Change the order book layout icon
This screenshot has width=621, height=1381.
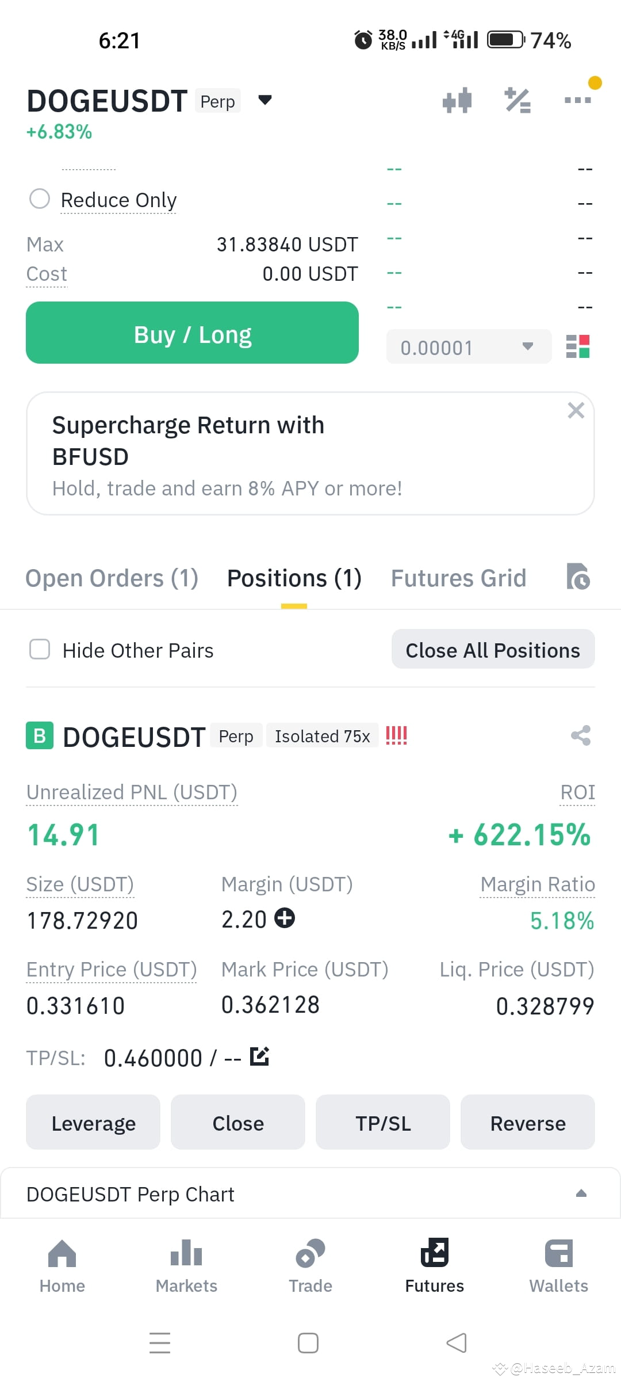578,347
